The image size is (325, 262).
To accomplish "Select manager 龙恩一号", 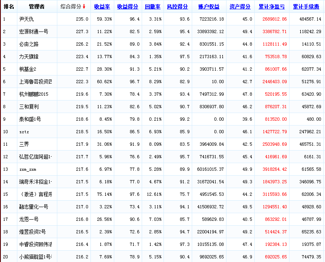I will coord(29,219).
